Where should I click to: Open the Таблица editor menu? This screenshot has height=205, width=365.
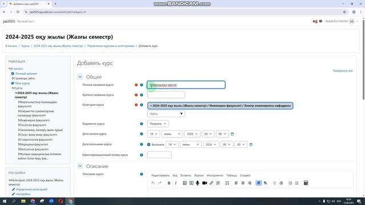[x=232, y=175]
